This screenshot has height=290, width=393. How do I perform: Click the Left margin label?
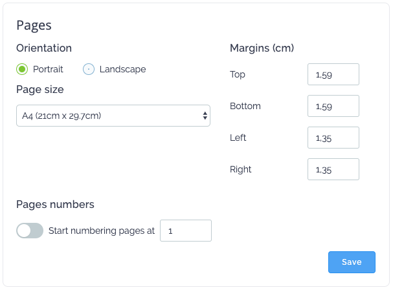(238, 138)
